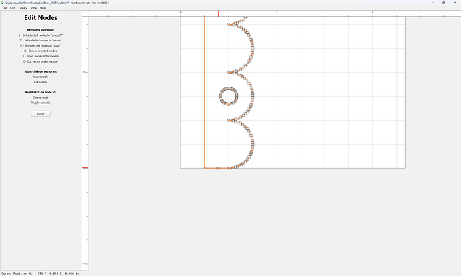Close the Carbide Create window
Image resolution: width=461 pixels, height=276 pixels.
pos(455,3)
